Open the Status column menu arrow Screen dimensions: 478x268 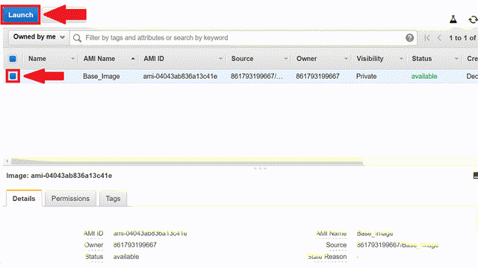[x=456, y=59]
